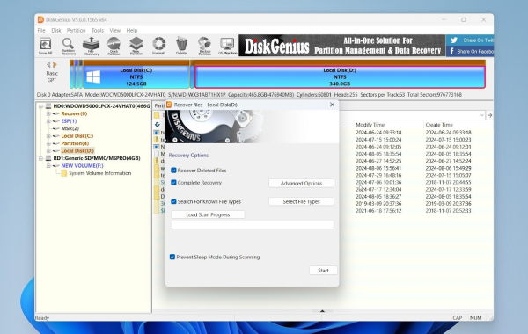The image size is (528, 334).
Task: Uncheck Recover Deleted Files option
Action: pyautogui.click(x=173, y=171)
